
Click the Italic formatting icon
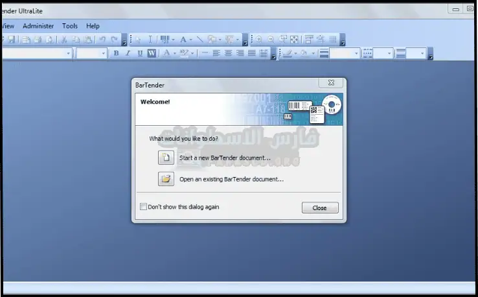tap(128, 53)
